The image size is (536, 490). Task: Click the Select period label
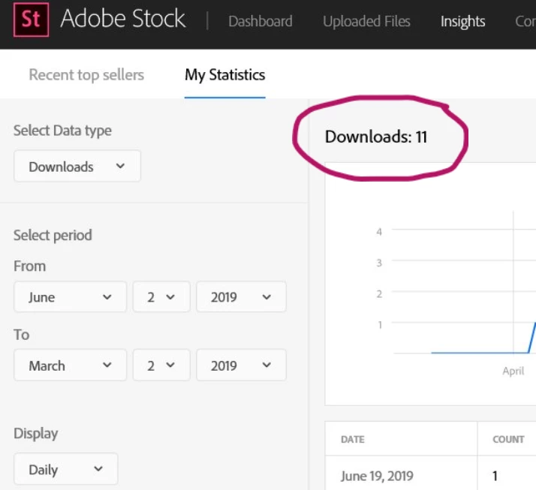click(53, 235)
